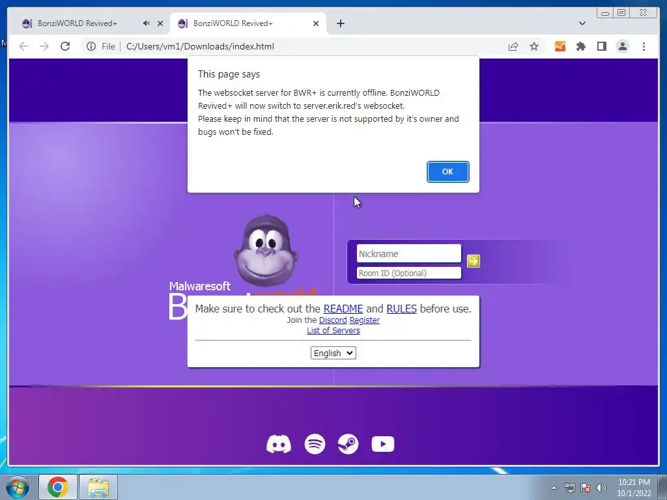Minimize the Chrome window

605,12
